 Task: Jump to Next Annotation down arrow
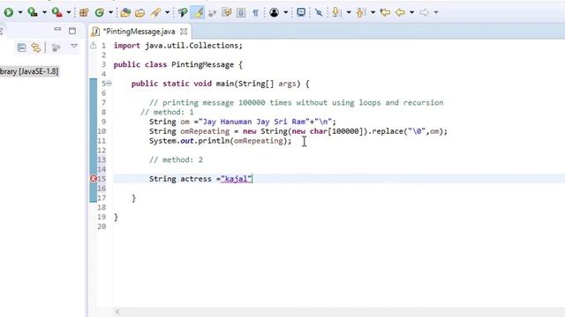336,12
